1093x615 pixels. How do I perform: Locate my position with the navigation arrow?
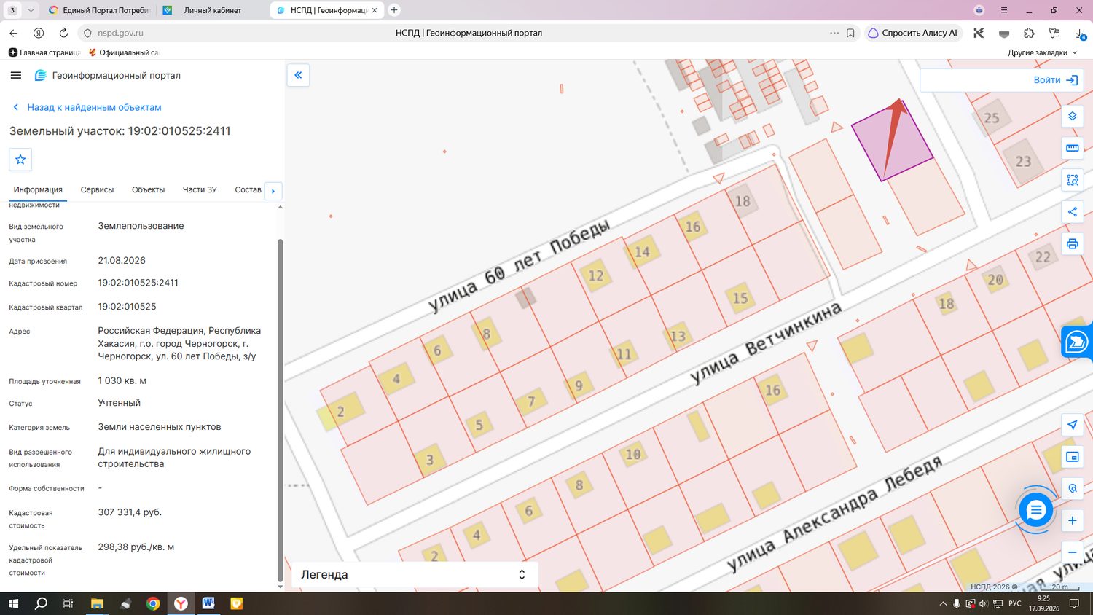pos(1072,425)
